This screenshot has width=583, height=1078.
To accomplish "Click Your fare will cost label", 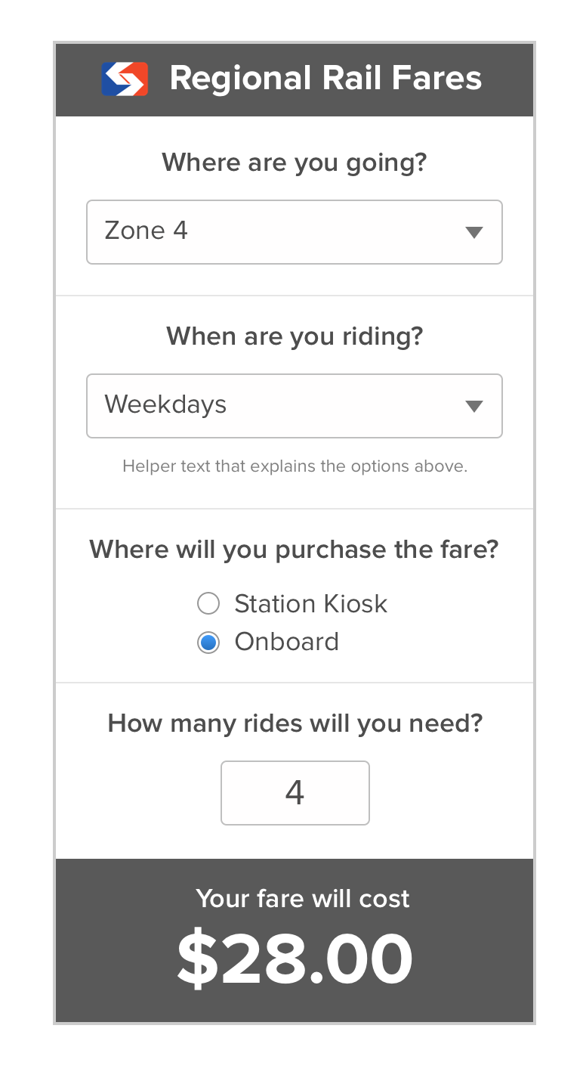I will [x=301, y=899].
